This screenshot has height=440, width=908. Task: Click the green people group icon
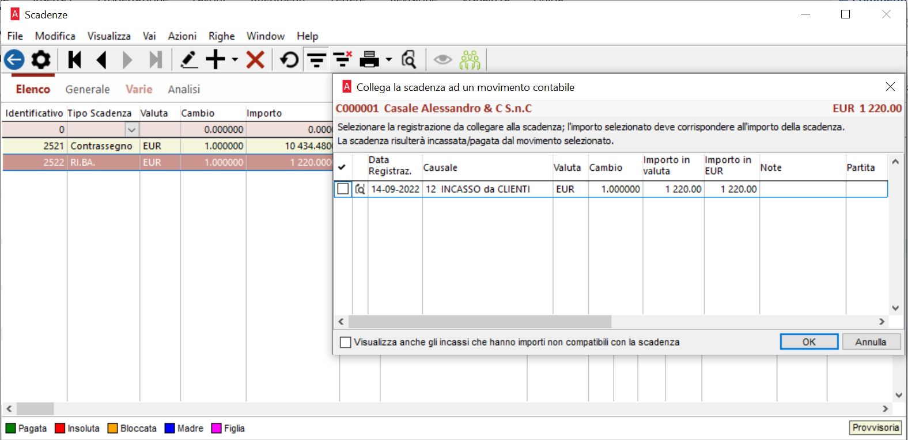tap(470, 59)
